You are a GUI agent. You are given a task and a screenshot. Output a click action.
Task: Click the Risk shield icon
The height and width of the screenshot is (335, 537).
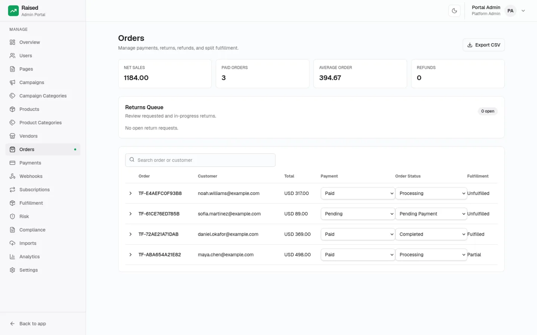[12, 216]
